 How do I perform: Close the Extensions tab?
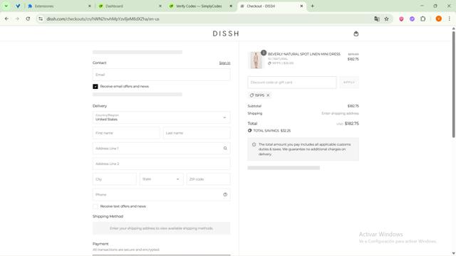pyautogui.click(x=90, y=6)
